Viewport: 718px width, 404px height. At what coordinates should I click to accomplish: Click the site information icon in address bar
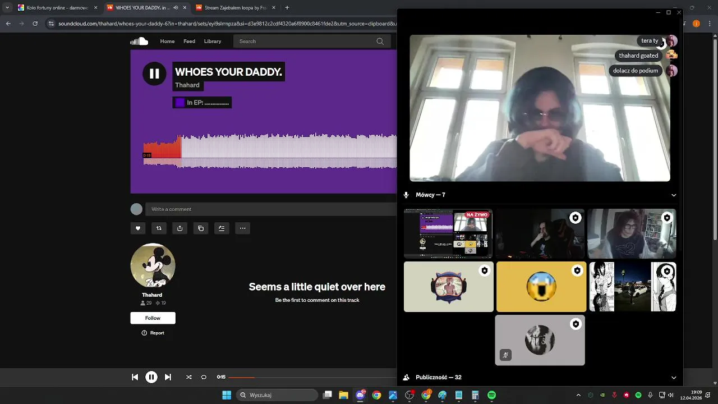52,24
